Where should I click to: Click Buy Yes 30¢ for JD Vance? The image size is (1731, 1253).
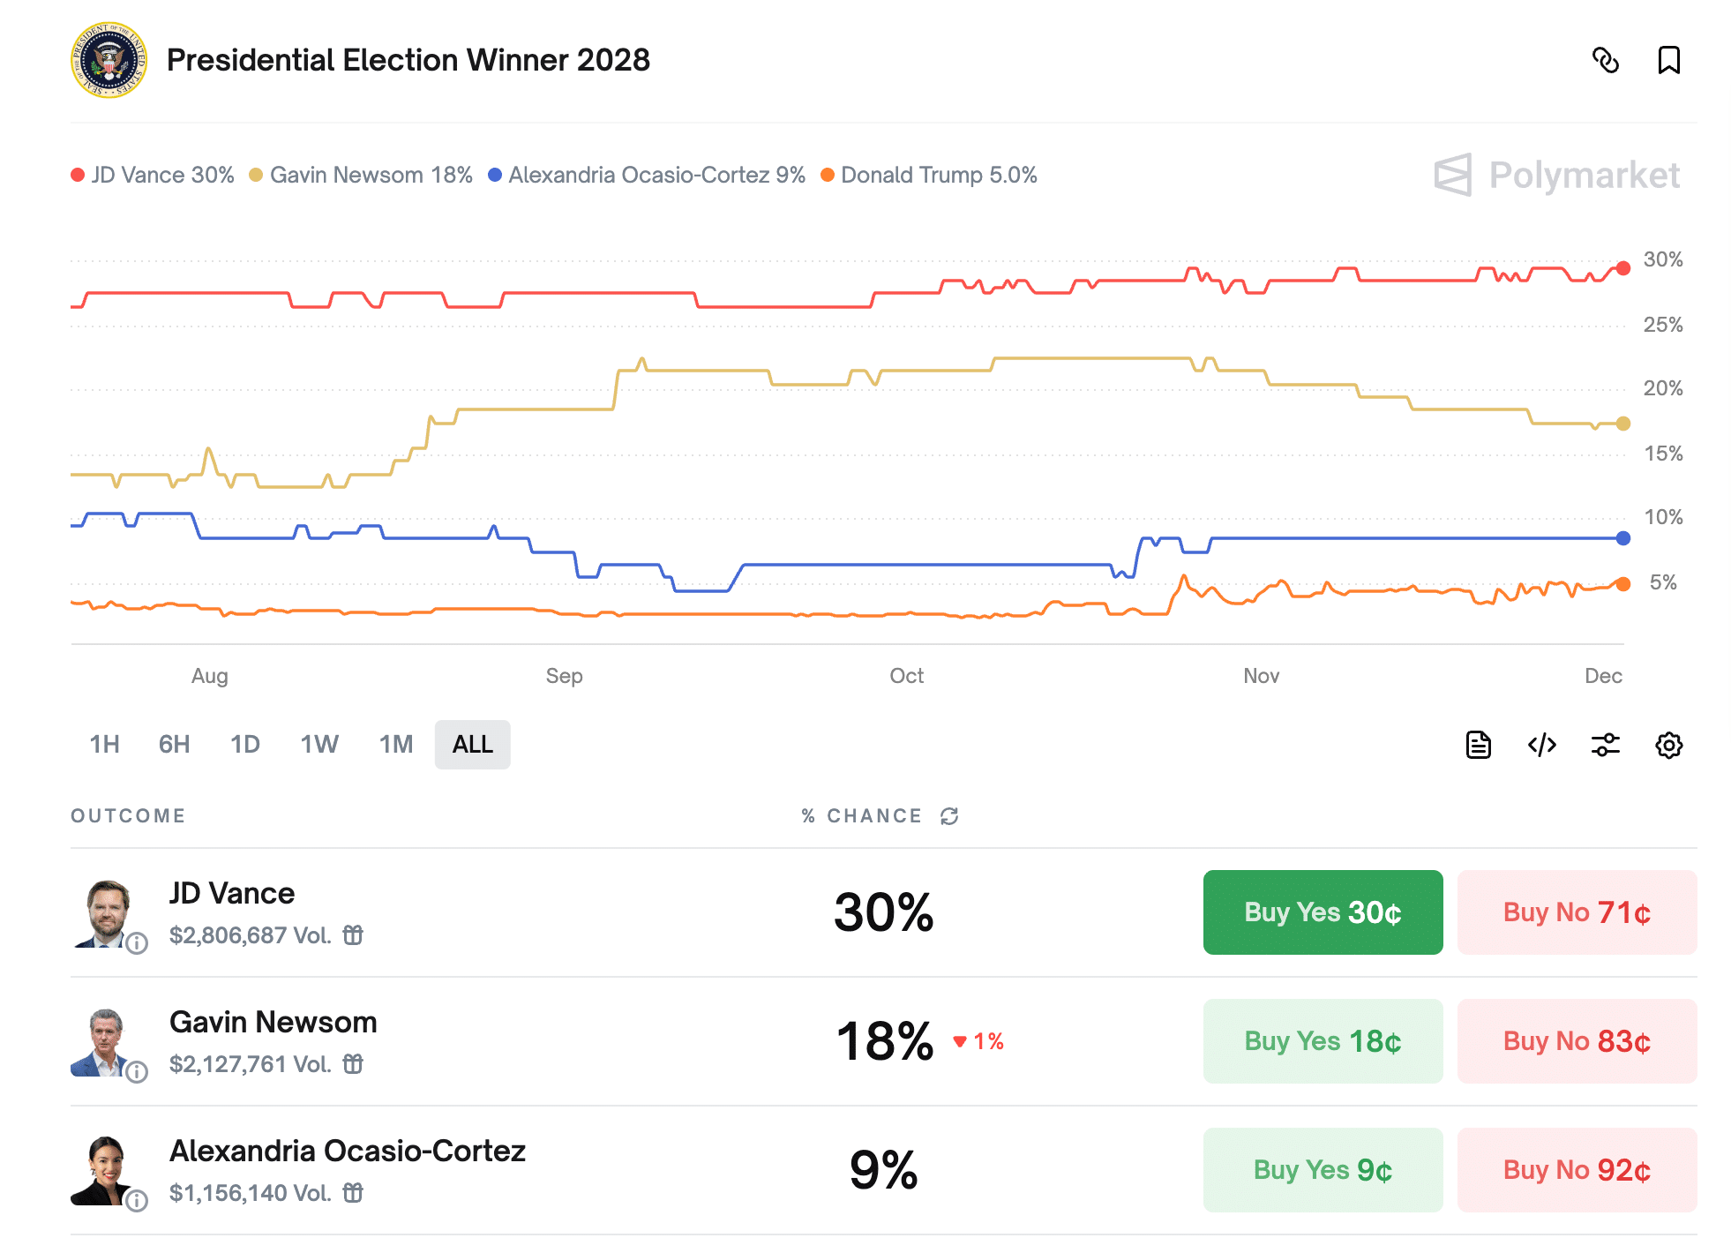(x=1322, y=912)
